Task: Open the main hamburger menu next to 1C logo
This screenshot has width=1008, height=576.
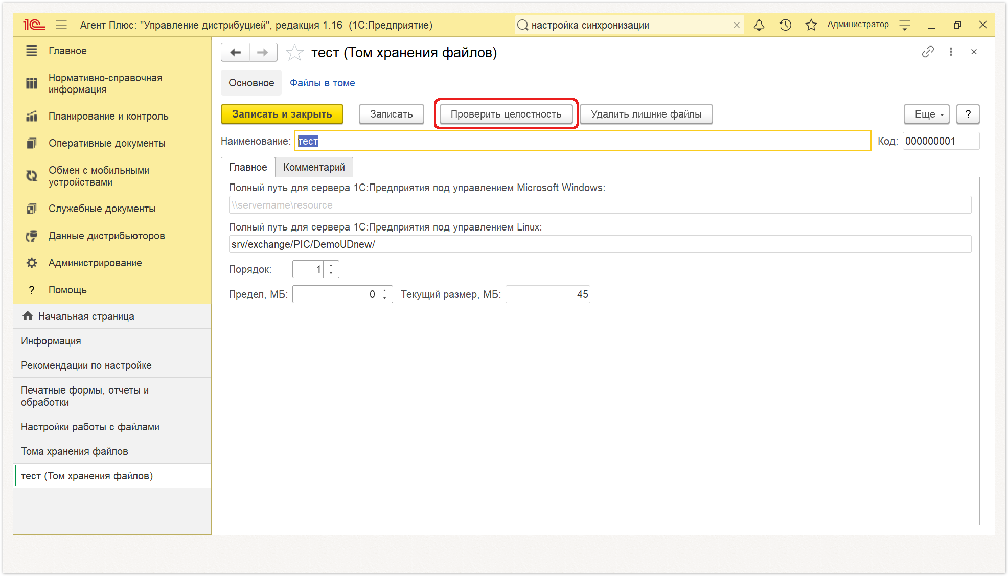Action: pos(62,25)
